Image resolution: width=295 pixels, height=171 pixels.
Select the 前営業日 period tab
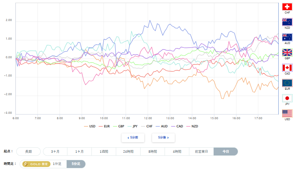(x=201, y=151)
